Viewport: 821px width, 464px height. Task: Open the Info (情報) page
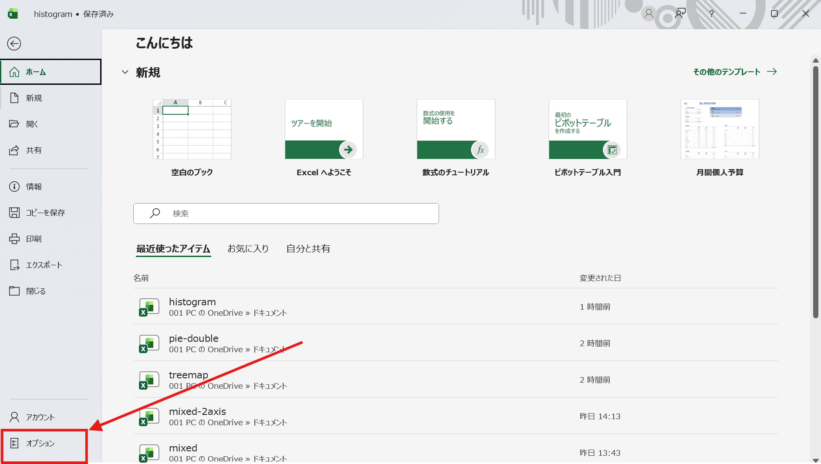point(34,187)
